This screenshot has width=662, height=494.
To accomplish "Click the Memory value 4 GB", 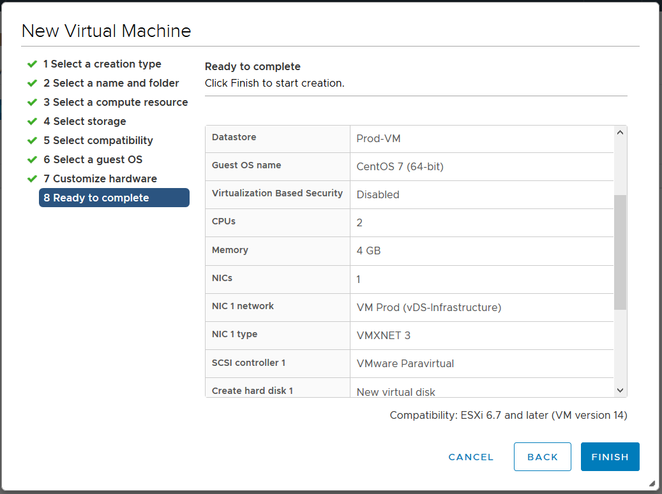I will (368, 251).
